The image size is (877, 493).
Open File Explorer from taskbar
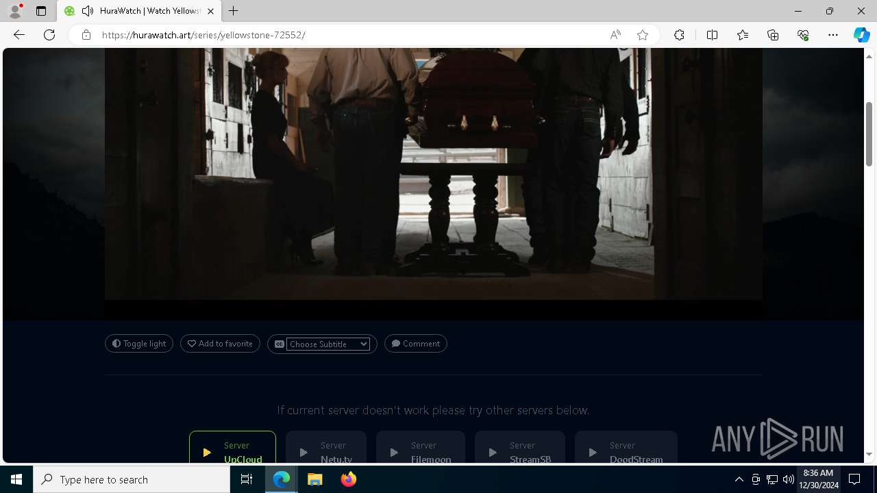314,479
